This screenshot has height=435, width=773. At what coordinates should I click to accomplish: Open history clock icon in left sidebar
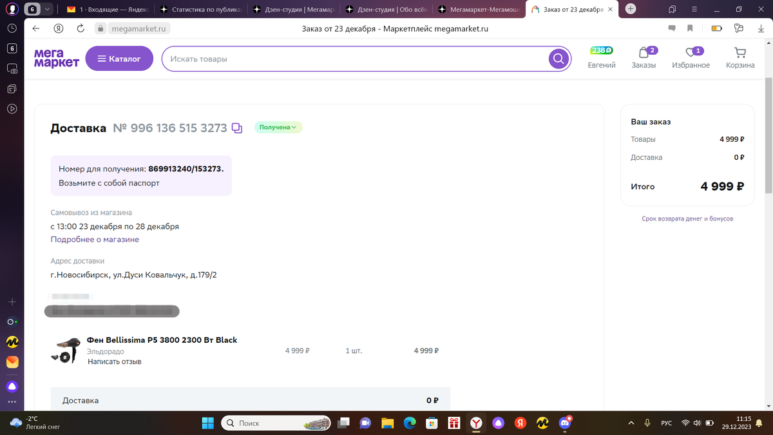[x=12, y=28]
